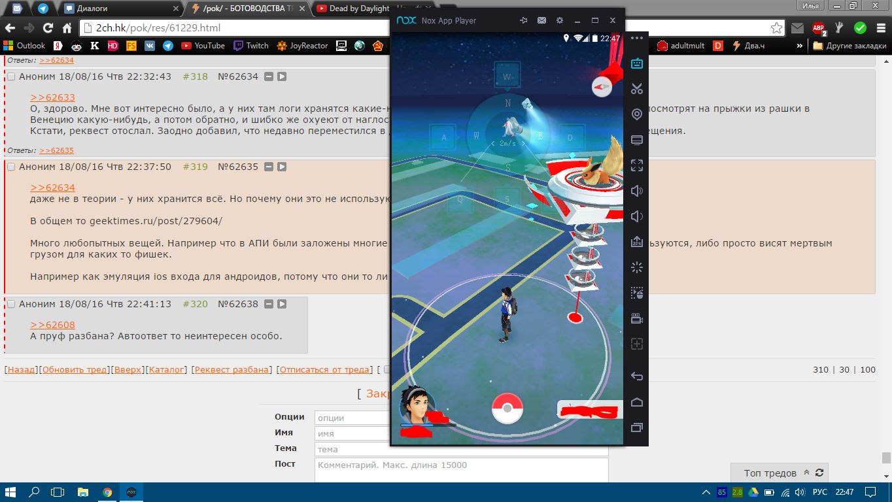Go to Chrome home page icon
Viewport: 892px width, 502px height.
pyautogui.click(x=67, y=28)
